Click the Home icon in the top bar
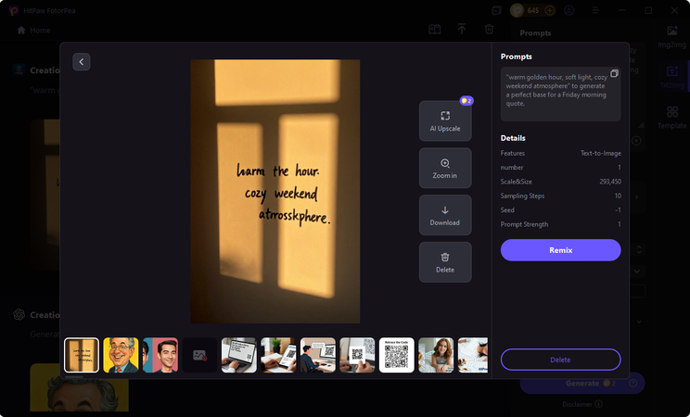The height and width of the screenshot is (417, 690). click(x=21, y=30)
